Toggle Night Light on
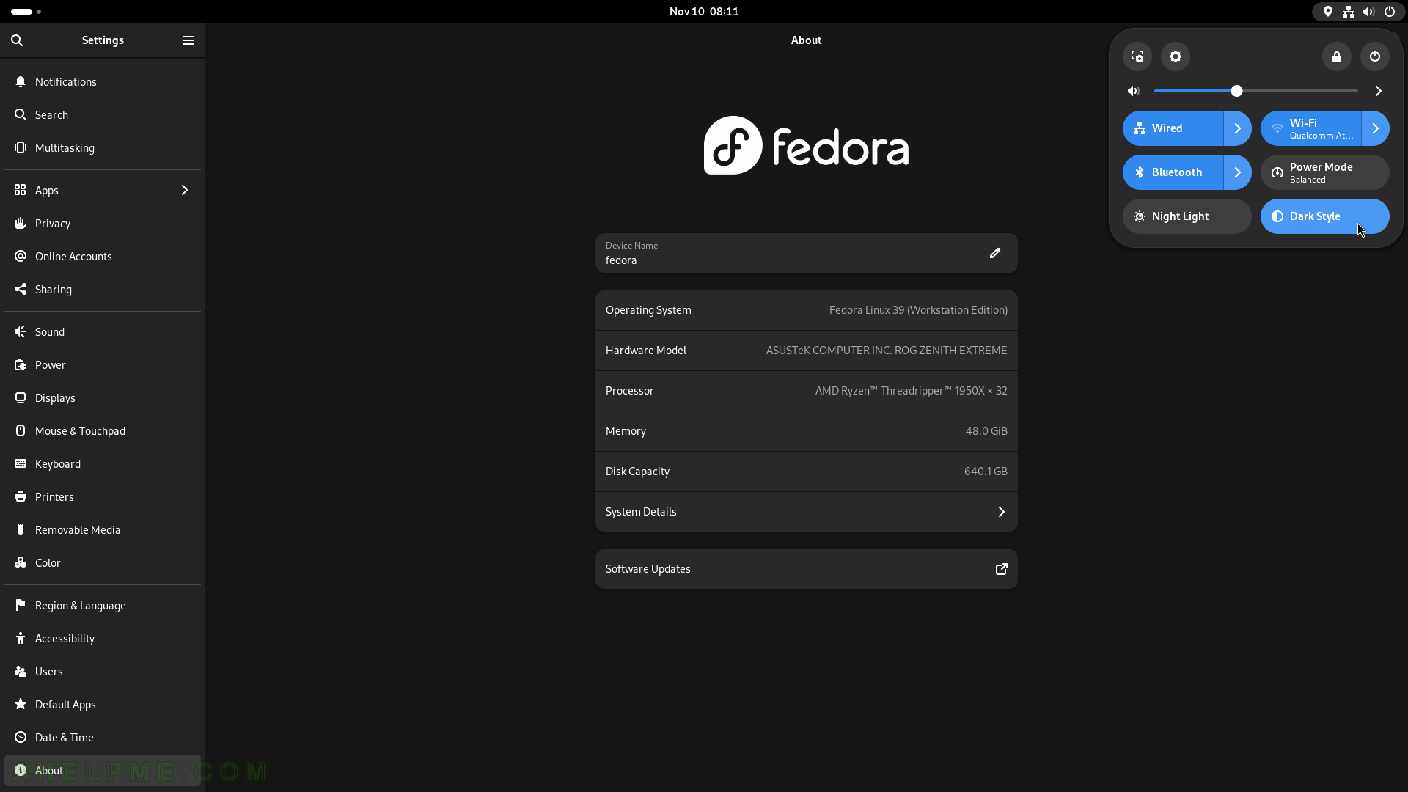Viewport: 1408px width, 792px height. [x=1187, y=216]
